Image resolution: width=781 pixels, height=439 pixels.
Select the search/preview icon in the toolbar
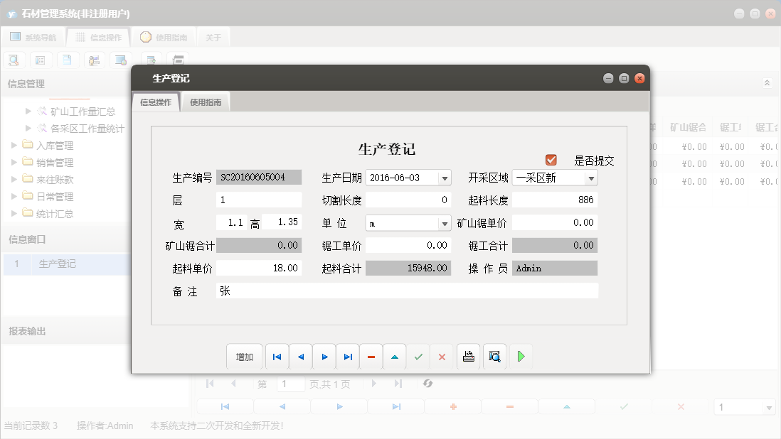[x=14, y=60]
